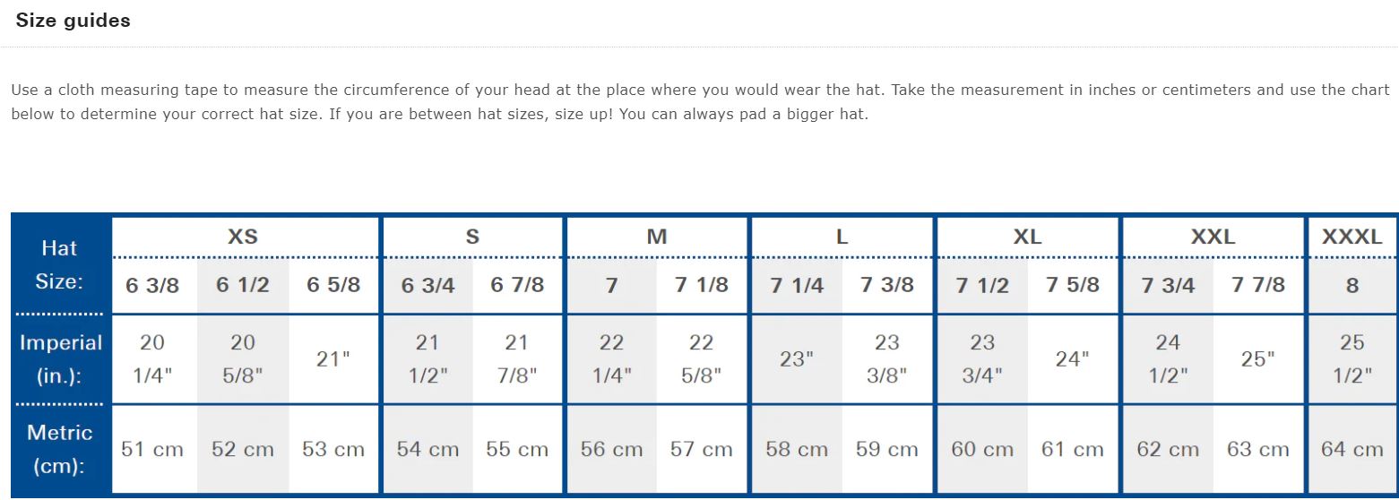Click the hat size 8 cell
This screenshot has width=1399, height=500.
pos(1352,285)
